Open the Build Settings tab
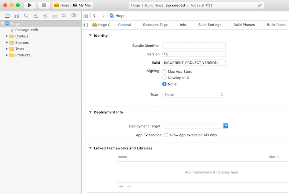Viewport: 289px width, 194px height. pyautogui.click(x=210, y=25)
